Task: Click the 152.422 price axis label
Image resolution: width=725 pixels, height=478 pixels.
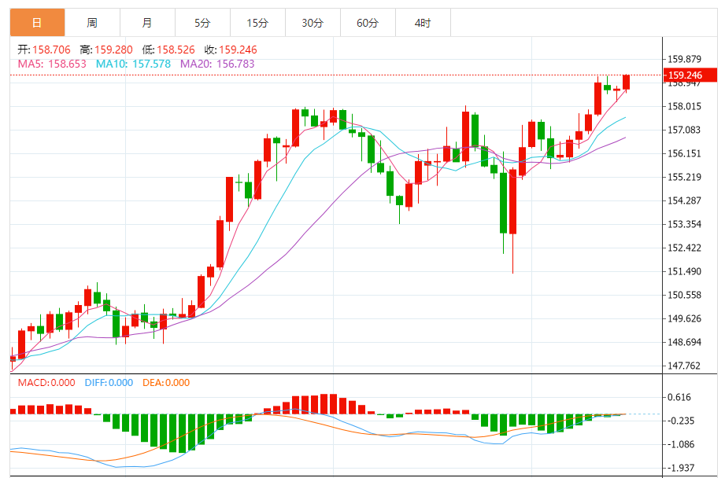Action: [684, 248]
